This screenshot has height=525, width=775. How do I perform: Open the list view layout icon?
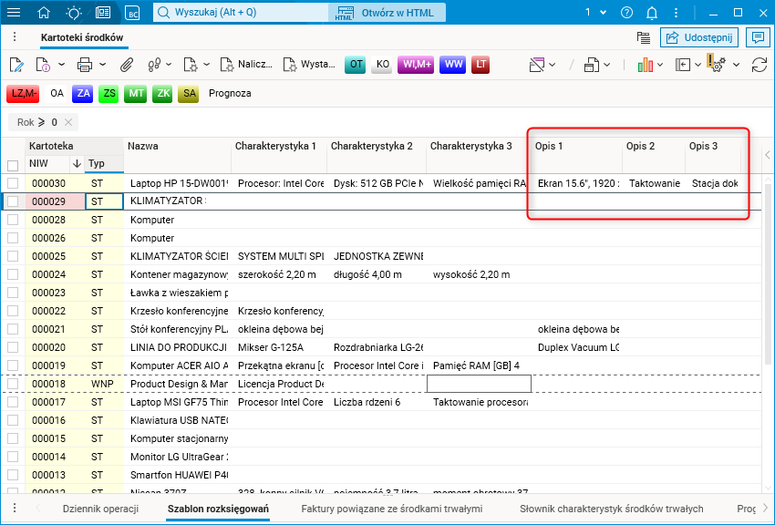point(643,37)
